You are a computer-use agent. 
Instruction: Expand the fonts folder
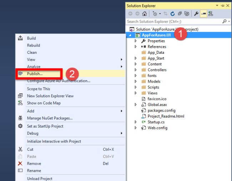tap(136, 76)
